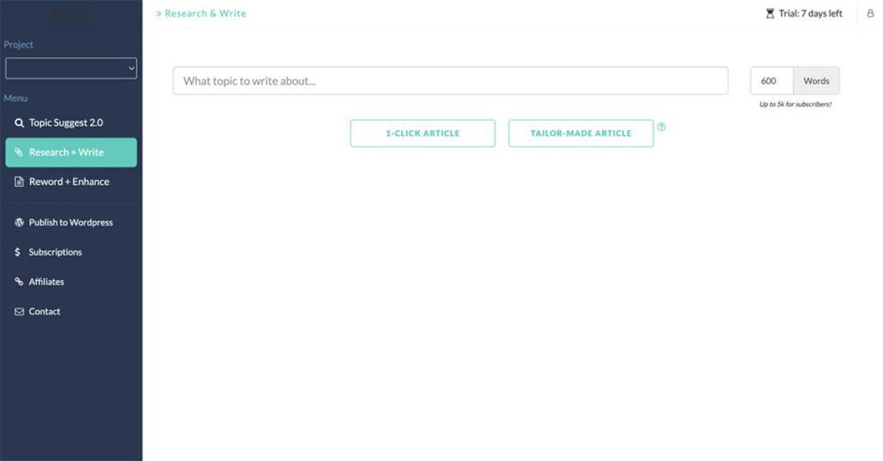Open Reword + Enhance menu item
Viewport: 883px width, 461px height.
pyautogui.click(x=71, y=182)
